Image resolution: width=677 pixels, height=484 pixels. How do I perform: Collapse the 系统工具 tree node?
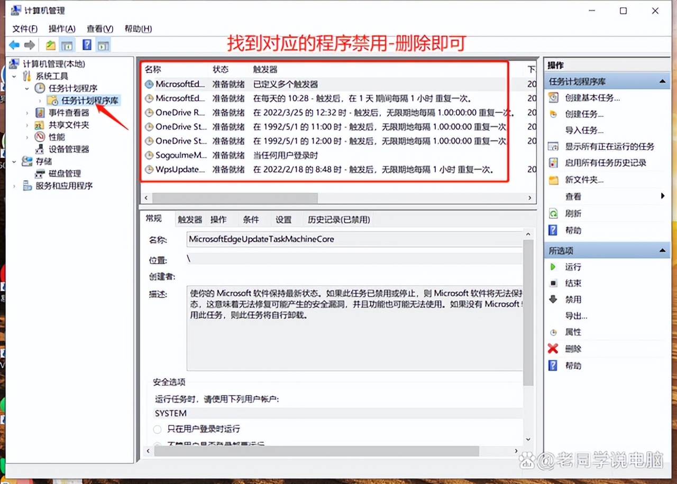coord(14,76)
